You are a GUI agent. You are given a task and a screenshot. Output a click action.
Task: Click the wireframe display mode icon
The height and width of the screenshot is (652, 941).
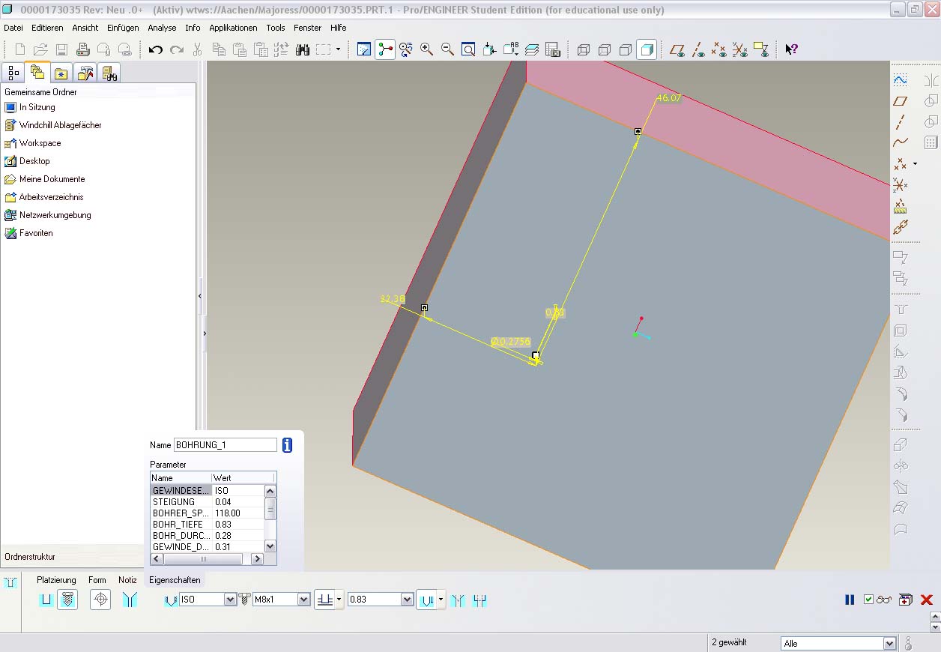pos(584,50)
